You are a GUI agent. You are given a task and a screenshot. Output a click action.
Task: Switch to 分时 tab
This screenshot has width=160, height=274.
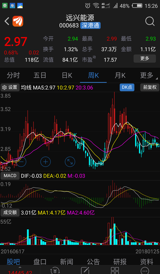(13, 75)
